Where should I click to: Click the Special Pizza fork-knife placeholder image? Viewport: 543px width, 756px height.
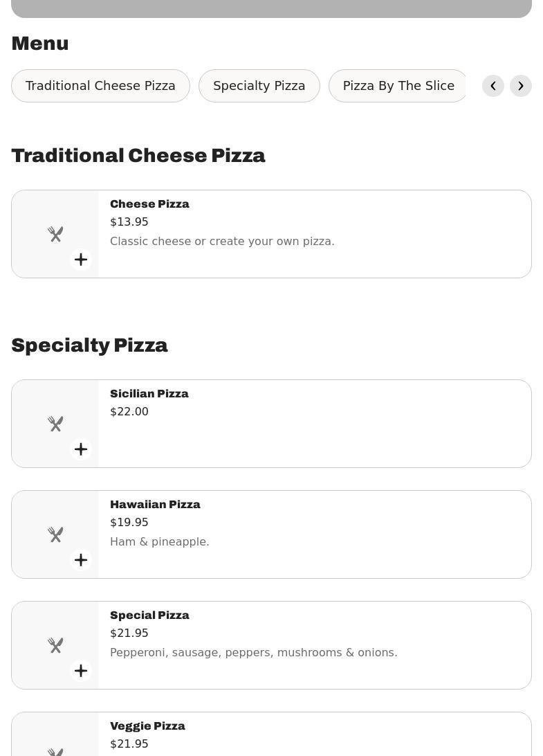55,646
